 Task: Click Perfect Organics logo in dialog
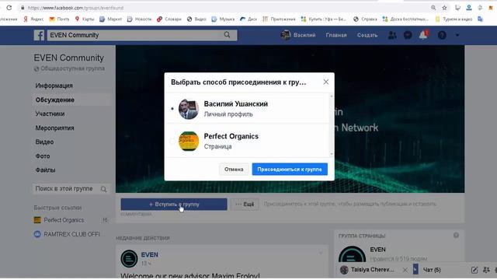(x=189, y=141)
